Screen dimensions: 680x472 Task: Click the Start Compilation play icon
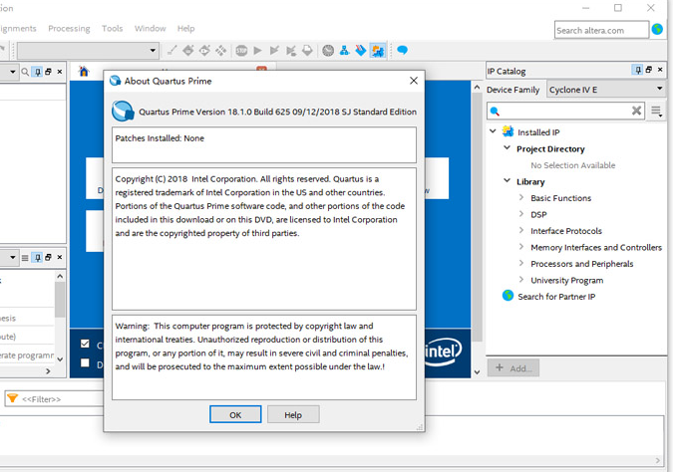pos(257,51)
